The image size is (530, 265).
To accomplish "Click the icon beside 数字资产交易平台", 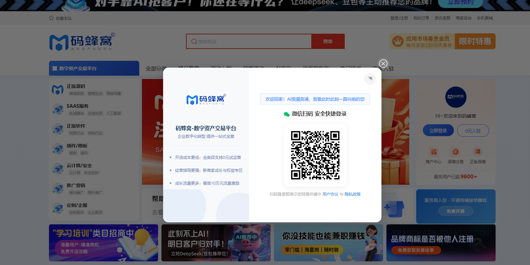I will (x=55, y=68).
